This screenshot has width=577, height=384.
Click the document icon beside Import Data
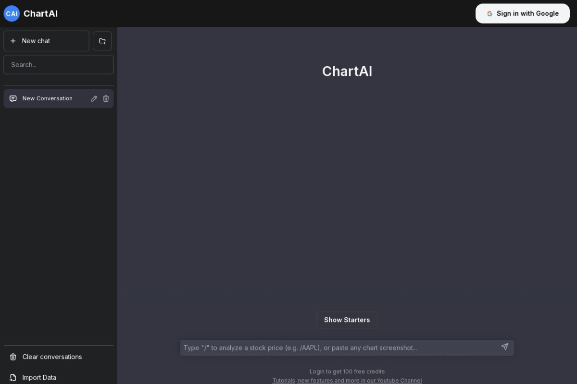tap(12, 378)
